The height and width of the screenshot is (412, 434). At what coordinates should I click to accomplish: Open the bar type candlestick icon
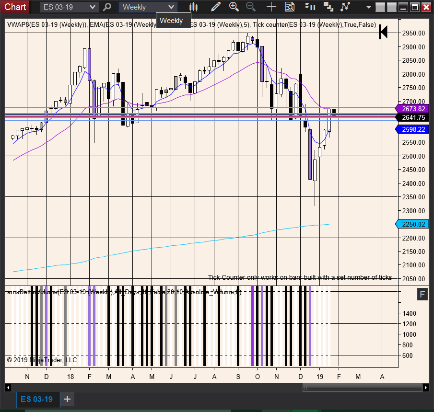point(193,7)
